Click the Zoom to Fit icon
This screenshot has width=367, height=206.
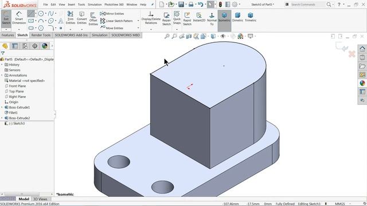coord(167,36)
